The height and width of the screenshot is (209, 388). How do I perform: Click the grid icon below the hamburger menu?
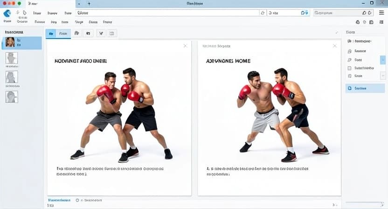tap(381, 22)
